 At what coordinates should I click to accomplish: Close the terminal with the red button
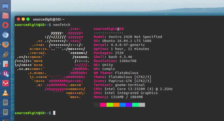coord(18,19)
